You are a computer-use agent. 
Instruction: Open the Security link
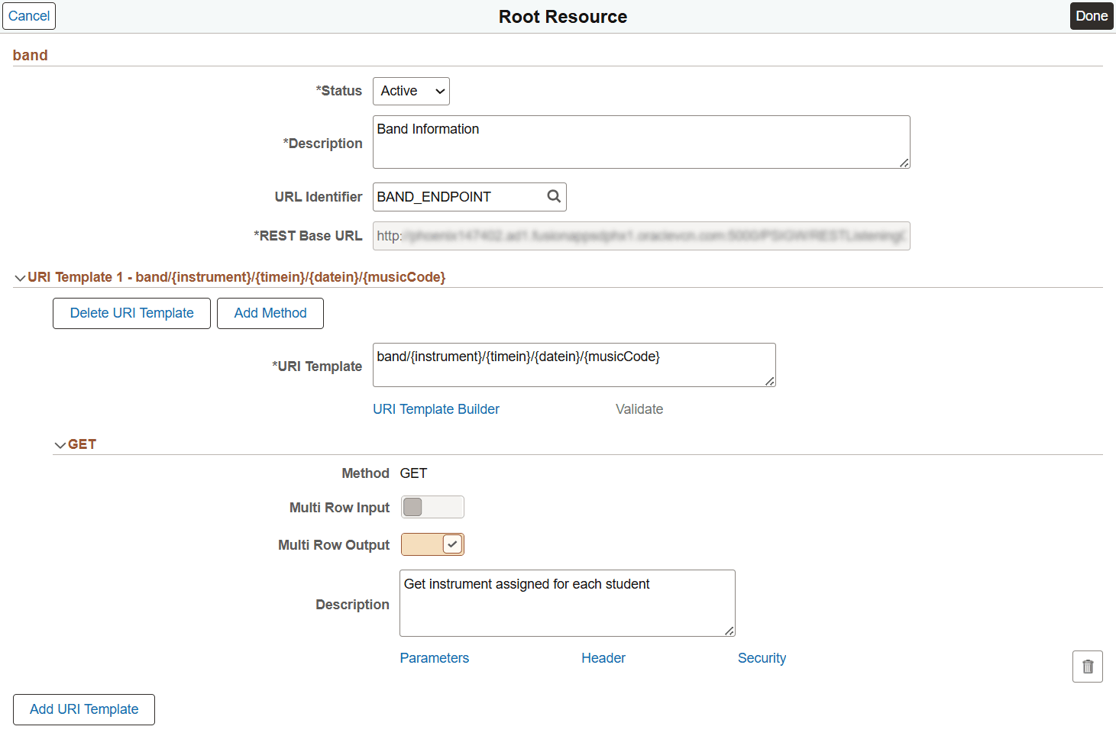coord(762,657)
